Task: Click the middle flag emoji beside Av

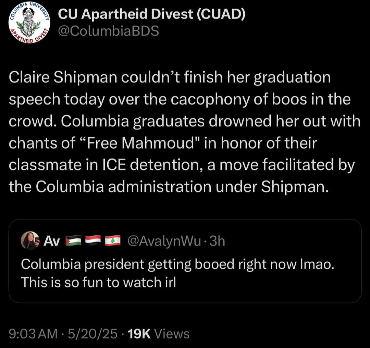Action: pyautogui.click(x=92, y=241)
